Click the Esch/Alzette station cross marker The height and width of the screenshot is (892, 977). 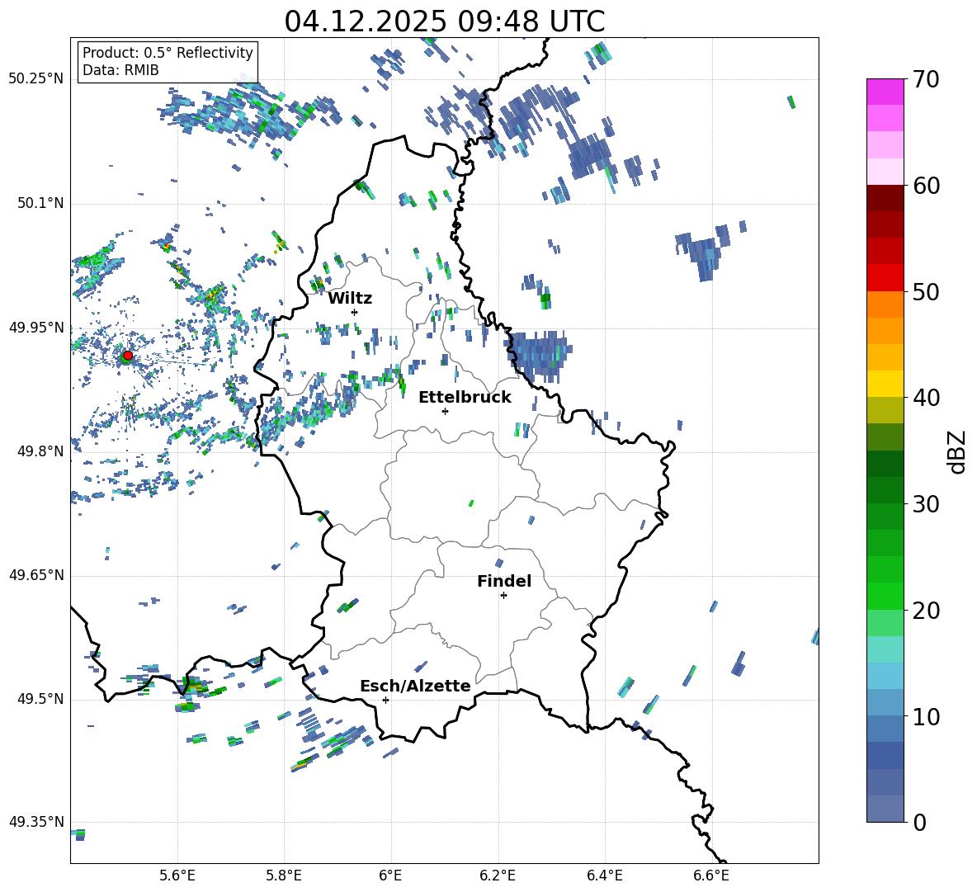(x=385, y=700)
